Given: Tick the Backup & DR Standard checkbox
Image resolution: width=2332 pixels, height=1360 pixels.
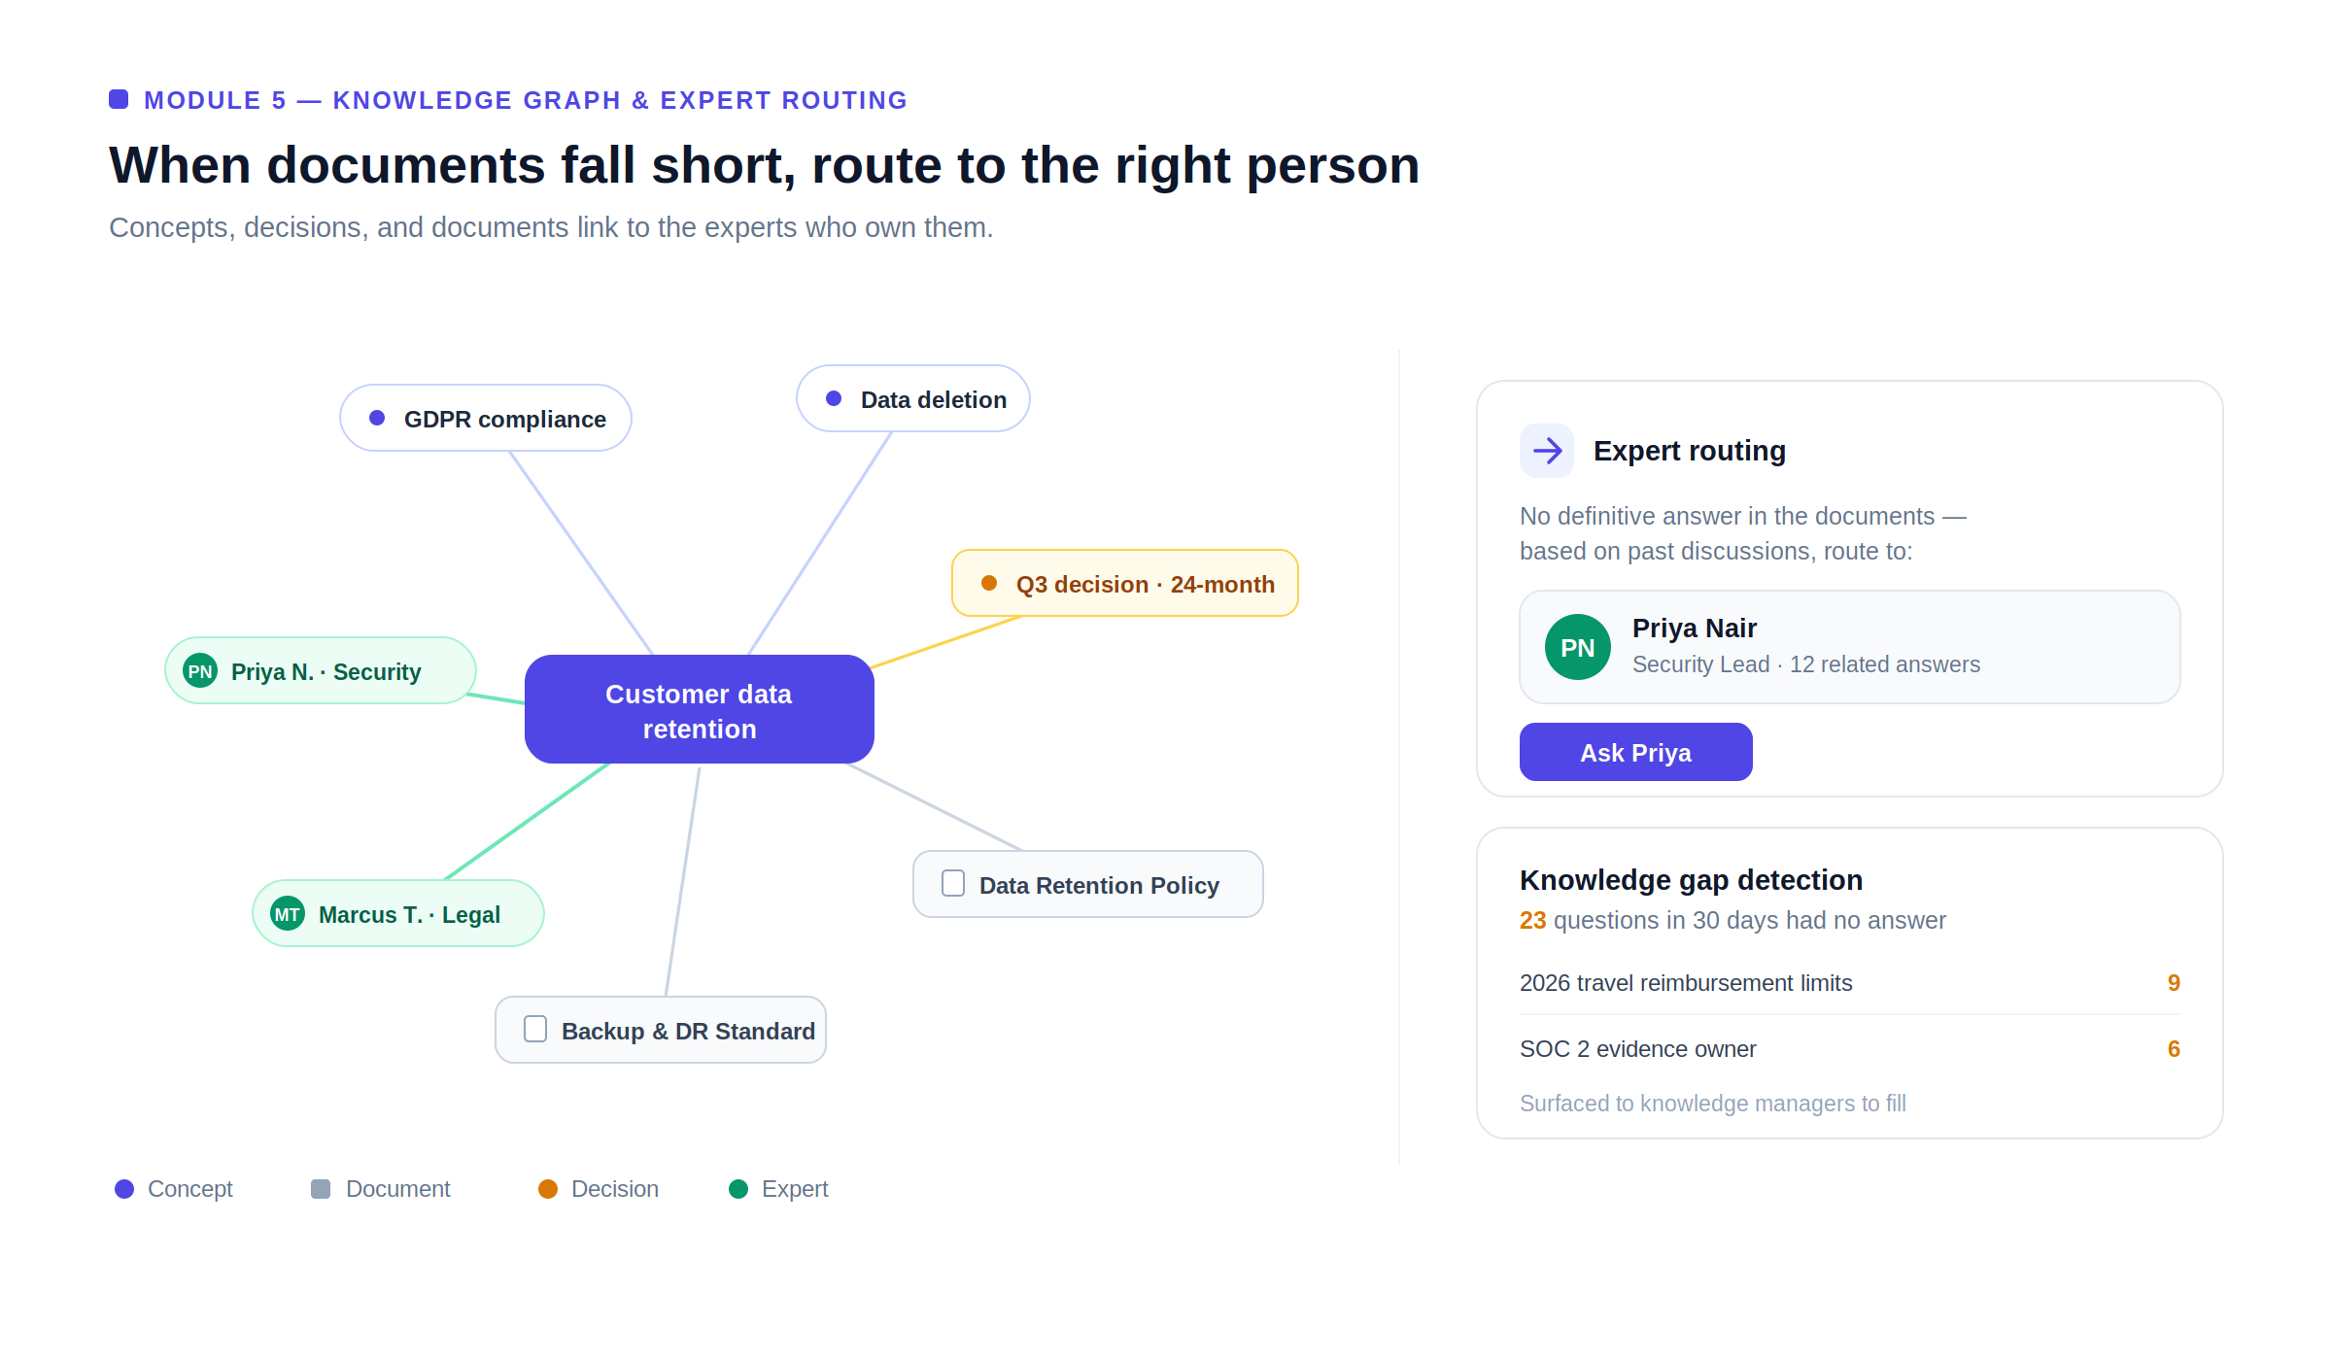Looking at the screenshot, I should (535, 1029).
